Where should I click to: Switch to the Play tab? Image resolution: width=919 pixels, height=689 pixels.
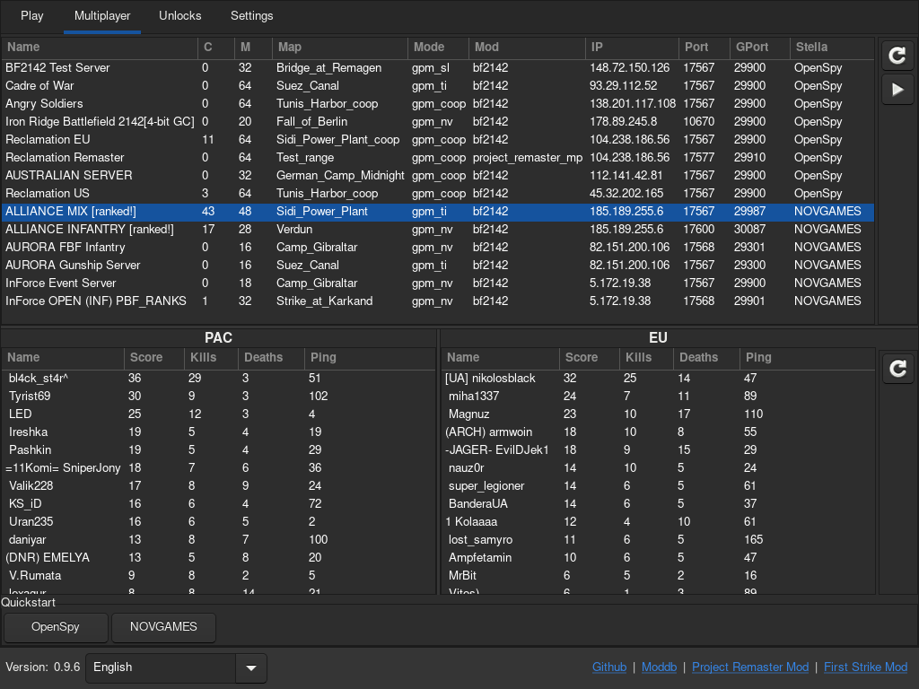[x=32, y=16]
